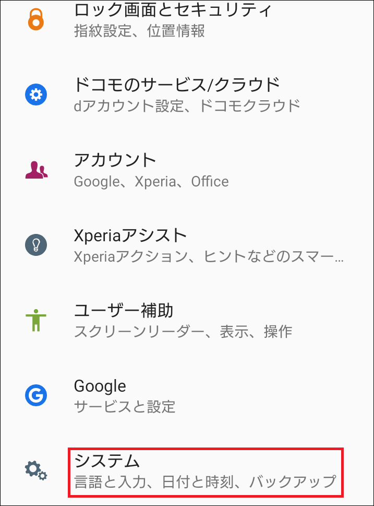
Task: Tap the people icon next to アカウント
Action: click(x=35, y=170)
